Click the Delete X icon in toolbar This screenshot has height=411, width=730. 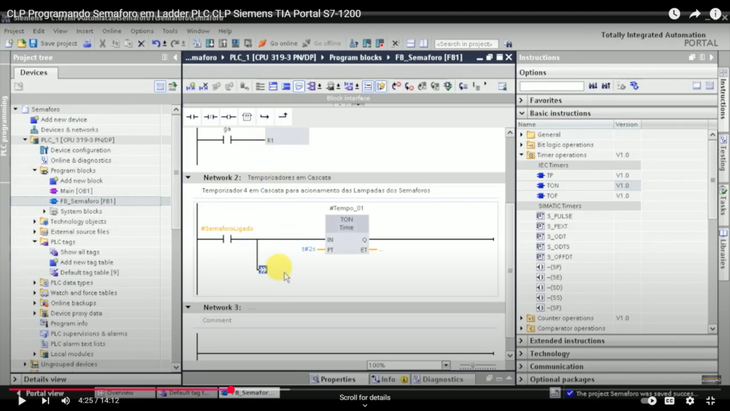[142, 44]
